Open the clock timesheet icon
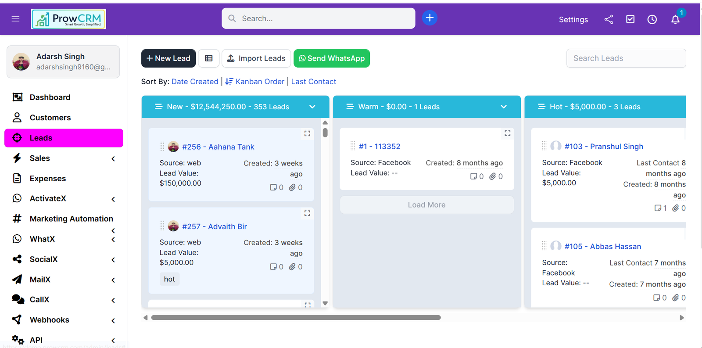The width and height of the screenshot is (702, 348). [x=652, y=19]
